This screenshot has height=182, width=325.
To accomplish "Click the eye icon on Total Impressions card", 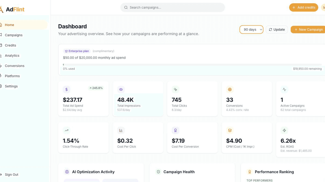I will tap(121, 90).
